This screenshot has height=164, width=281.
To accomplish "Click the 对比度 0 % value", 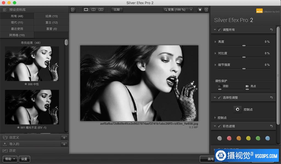I will (x=267, y=53).
